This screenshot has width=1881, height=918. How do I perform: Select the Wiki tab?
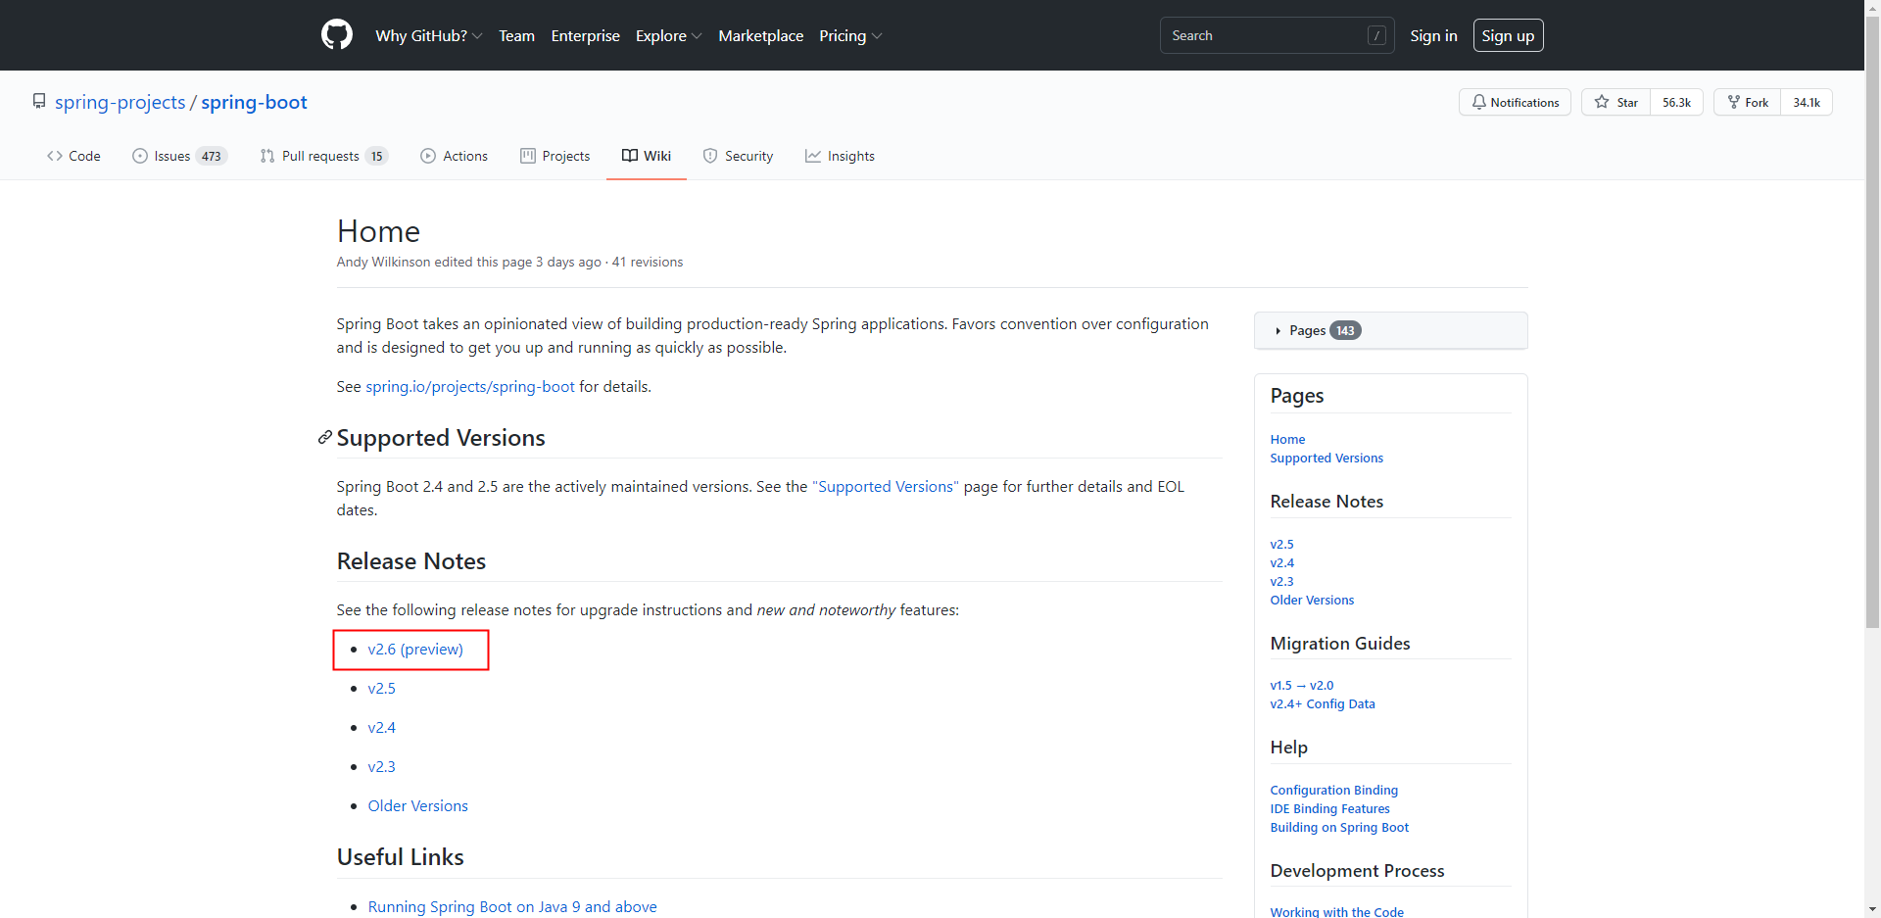(x=647, y=156)
